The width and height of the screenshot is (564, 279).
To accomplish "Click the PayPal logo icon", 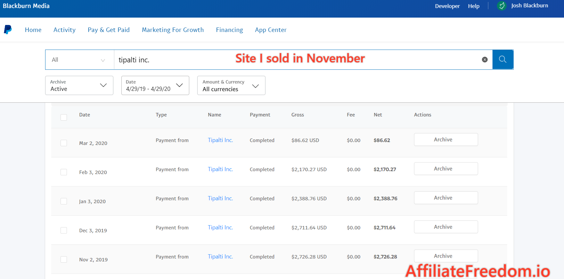I will 8,30.
